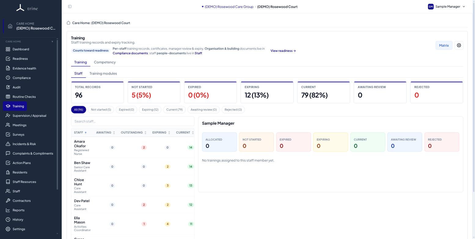Click the Compliance clock icon

(x=8, y=78)
